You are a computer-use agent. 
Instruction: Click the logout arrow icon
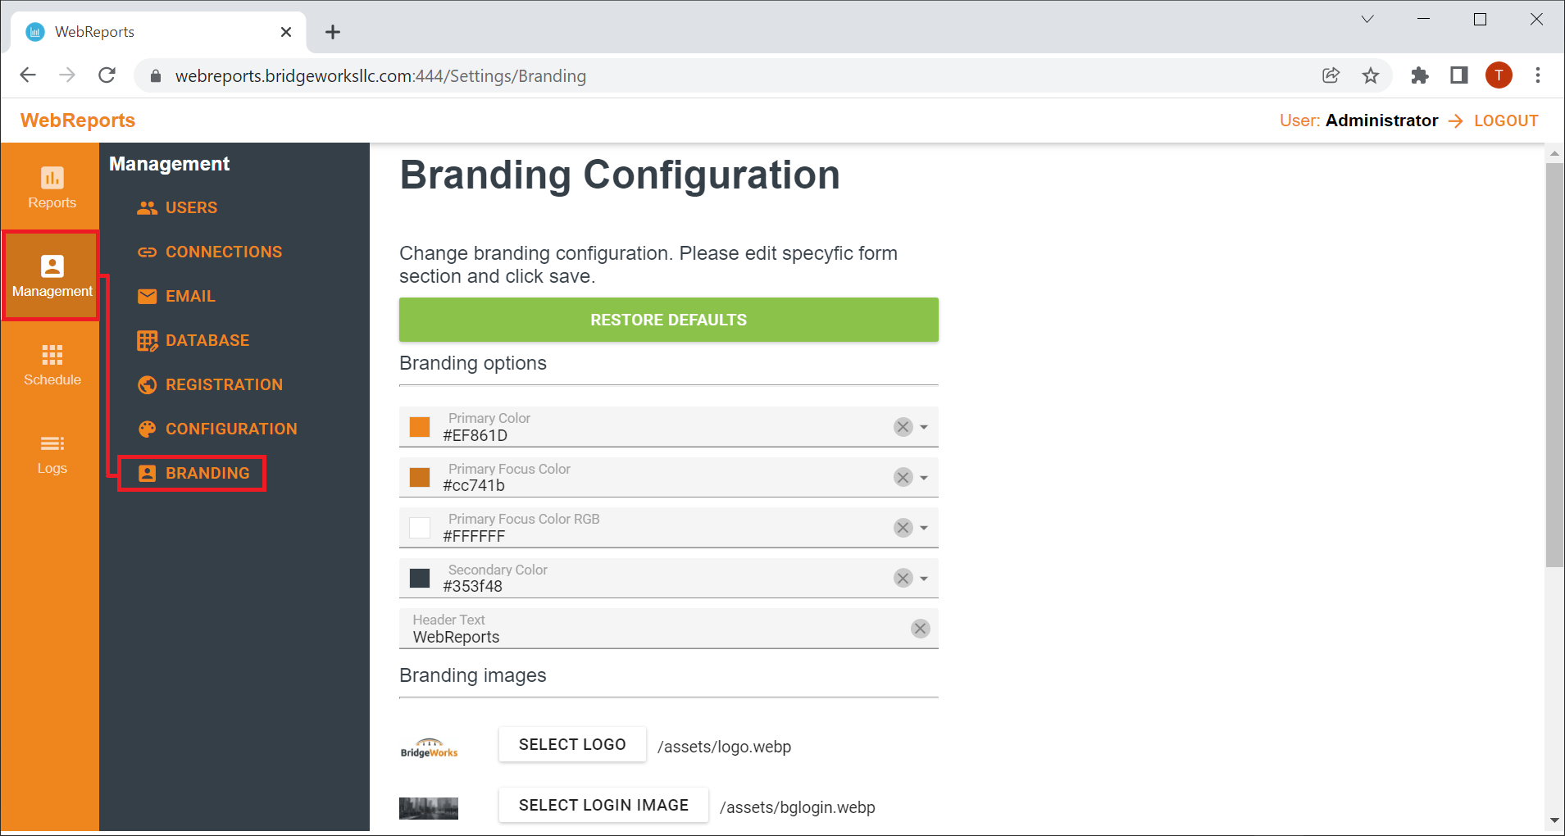pos(1456,121)
